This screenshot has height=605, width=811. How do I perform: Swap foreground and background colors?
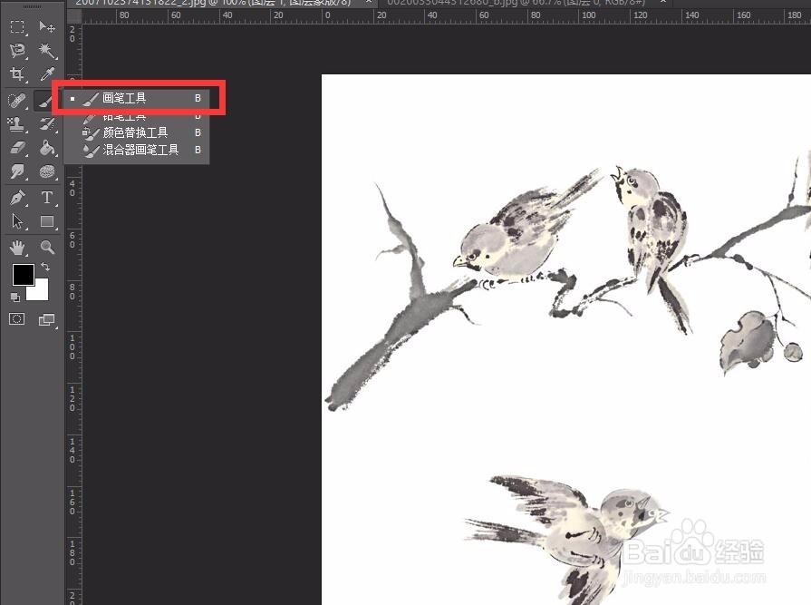point(45,267)
